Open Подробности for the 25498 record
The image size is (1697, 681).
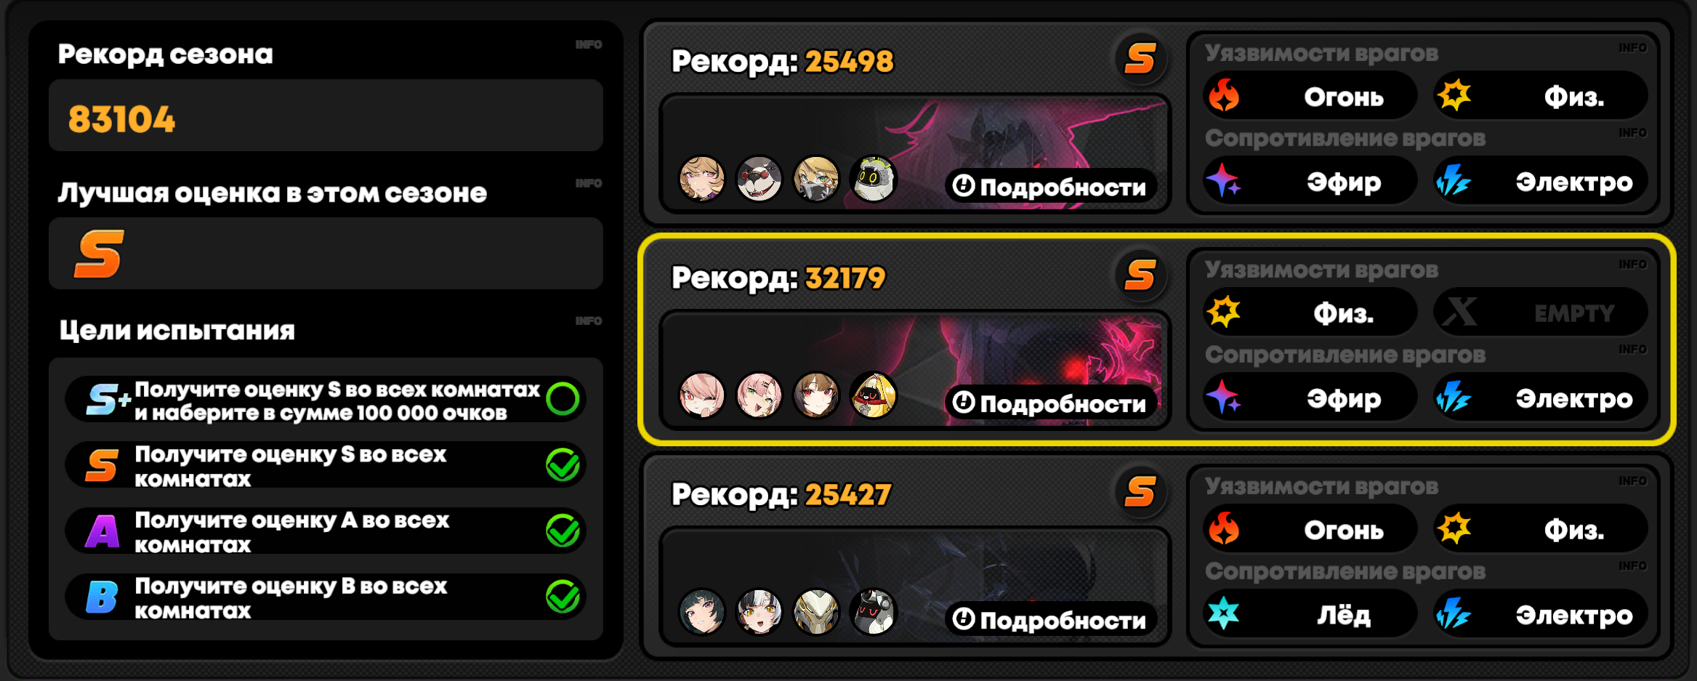click(x=1049, y=187)
